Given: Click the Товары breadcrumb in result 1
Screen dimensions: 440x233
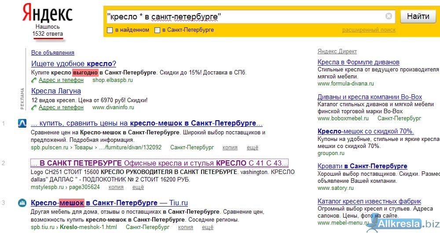Looking at the screenshot, I should (x=83, y=147).
